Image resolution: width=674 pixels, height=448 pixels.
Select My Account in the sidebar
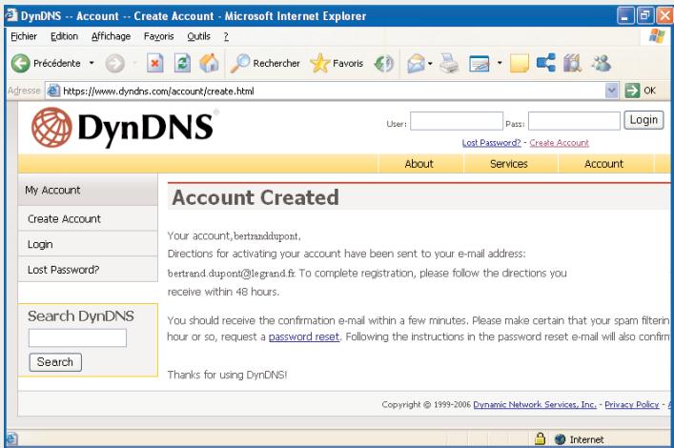(x=88, y=190)
